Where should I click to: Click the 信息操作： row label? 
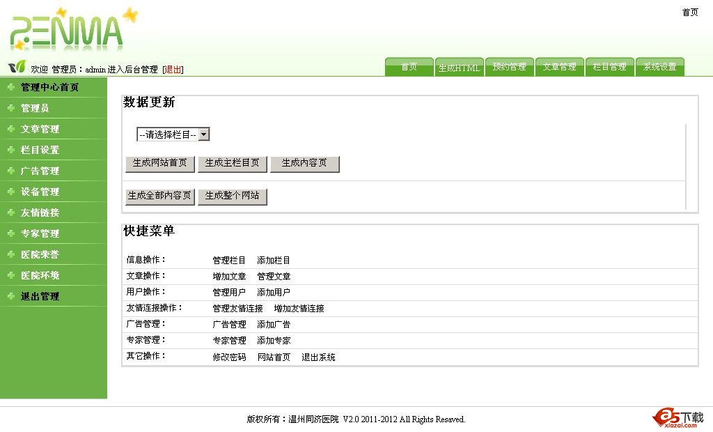click(146, 259)
